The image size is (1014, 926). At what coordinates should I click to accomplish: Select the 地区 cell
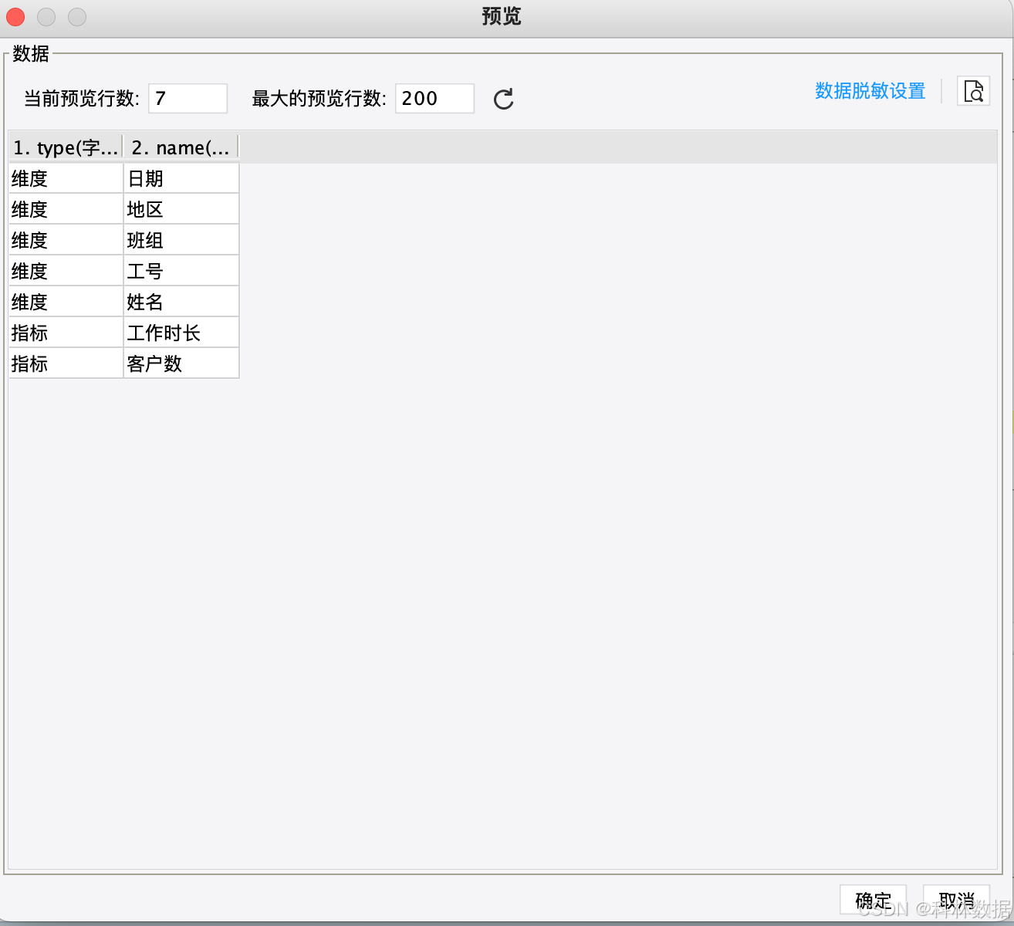pos(181,209)
